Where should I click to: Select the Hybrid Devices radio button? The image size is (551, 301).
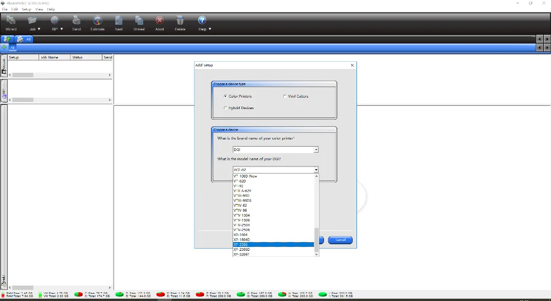point(225,108)
